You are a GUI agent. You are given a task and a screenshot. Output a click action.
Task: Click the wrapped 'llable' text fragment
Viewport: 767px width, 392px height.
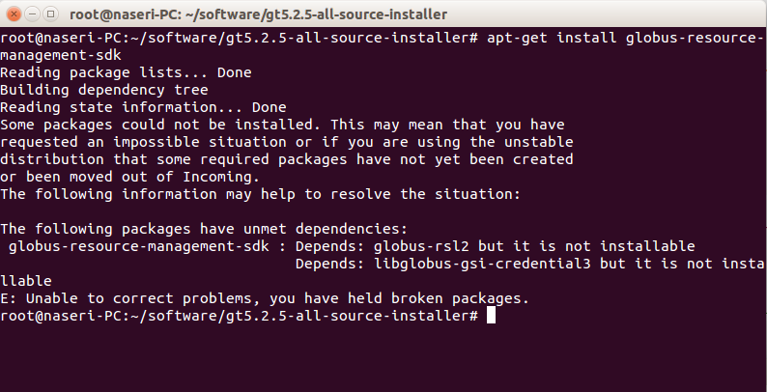26,281
